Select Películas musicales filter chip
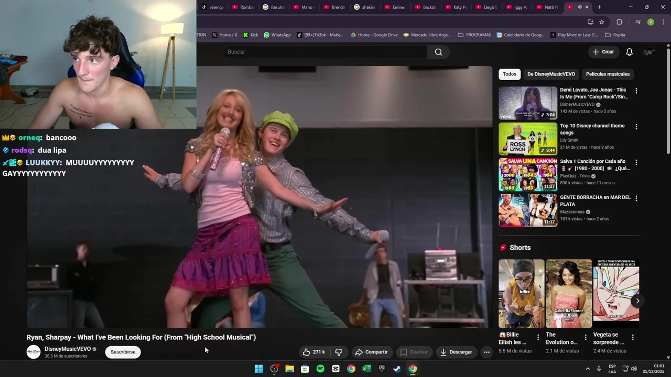The image size is (671, 377). point(608,74)
